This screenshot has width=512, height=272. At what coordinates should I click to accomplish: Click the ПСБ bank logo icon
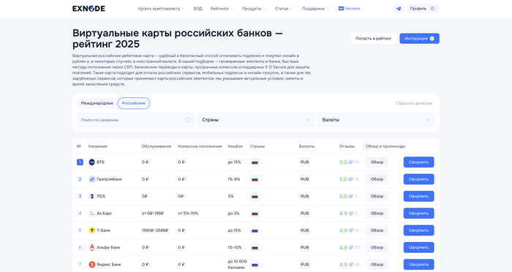click(x=91, y=196)
